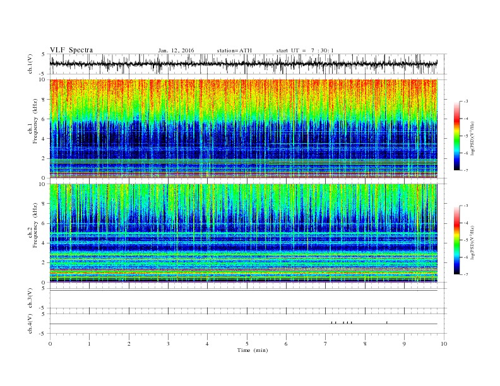Image resolution: width=500 pixels, height=386 pixels.
Task: Click inside the ch.1 frequency spectrogram
Action: 243,129
